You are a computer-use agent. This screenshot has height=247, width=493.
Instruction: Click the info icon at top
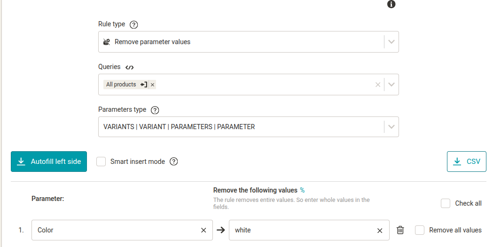[x=391, y=4]
